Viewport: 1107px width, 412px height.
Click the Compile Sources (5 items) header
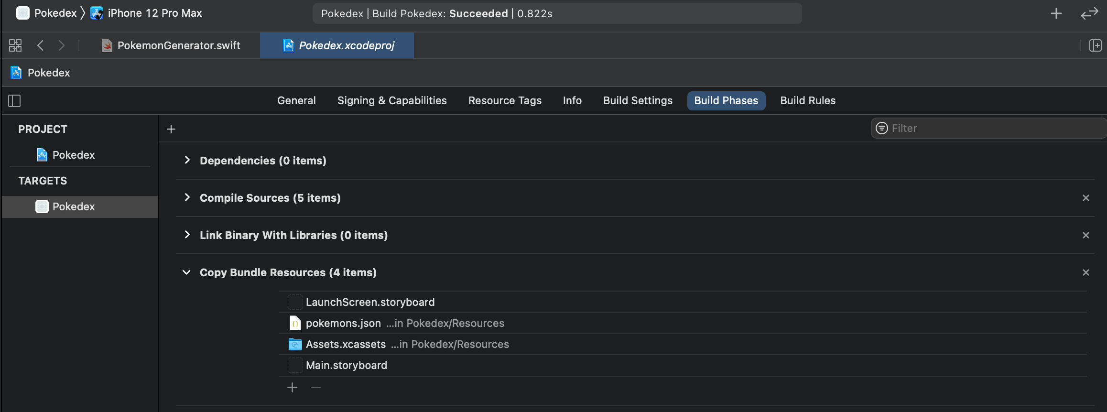(270, 198)
